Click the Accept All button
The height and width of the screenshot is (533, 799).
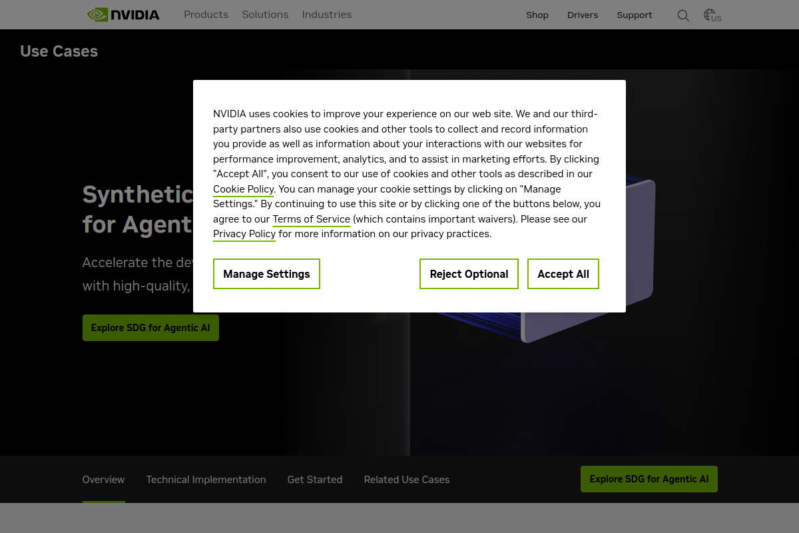[563, 274]
